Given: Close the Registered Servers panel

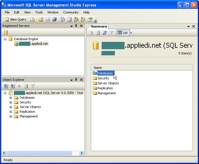Looking at the screenshot, I should tap(81, 26).
